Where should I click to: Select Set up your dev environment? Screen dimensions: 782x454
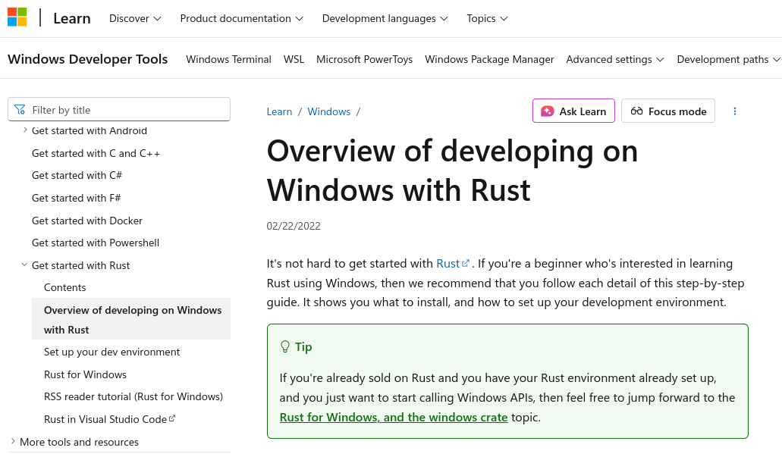111,352
